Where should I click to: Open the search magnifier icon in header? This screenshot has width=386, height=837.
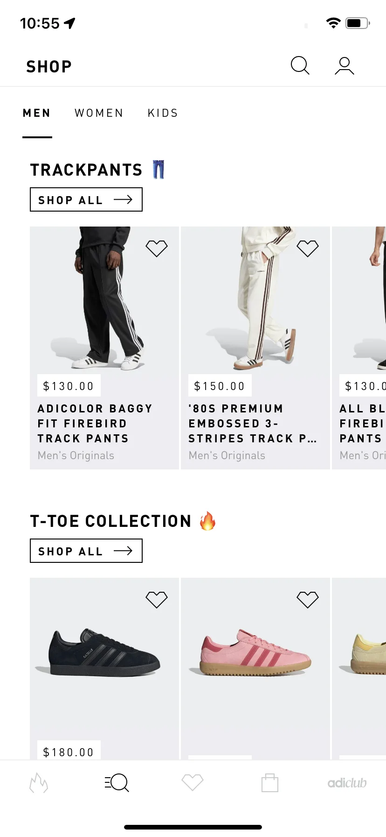click(x=300, y=66)
